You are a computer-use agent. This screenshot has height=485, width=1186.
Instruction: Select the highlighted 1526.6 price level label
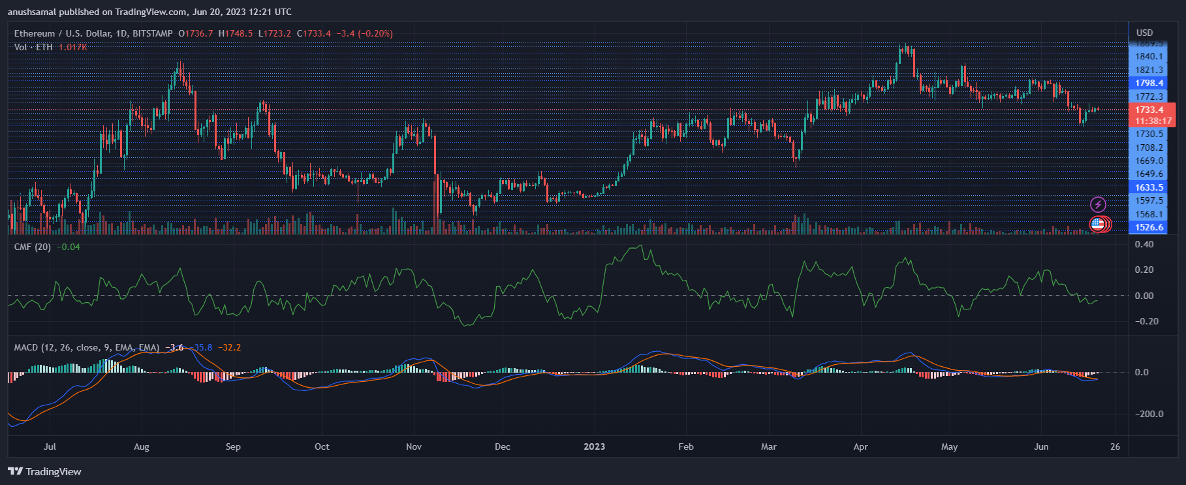tap(1149, 227)
